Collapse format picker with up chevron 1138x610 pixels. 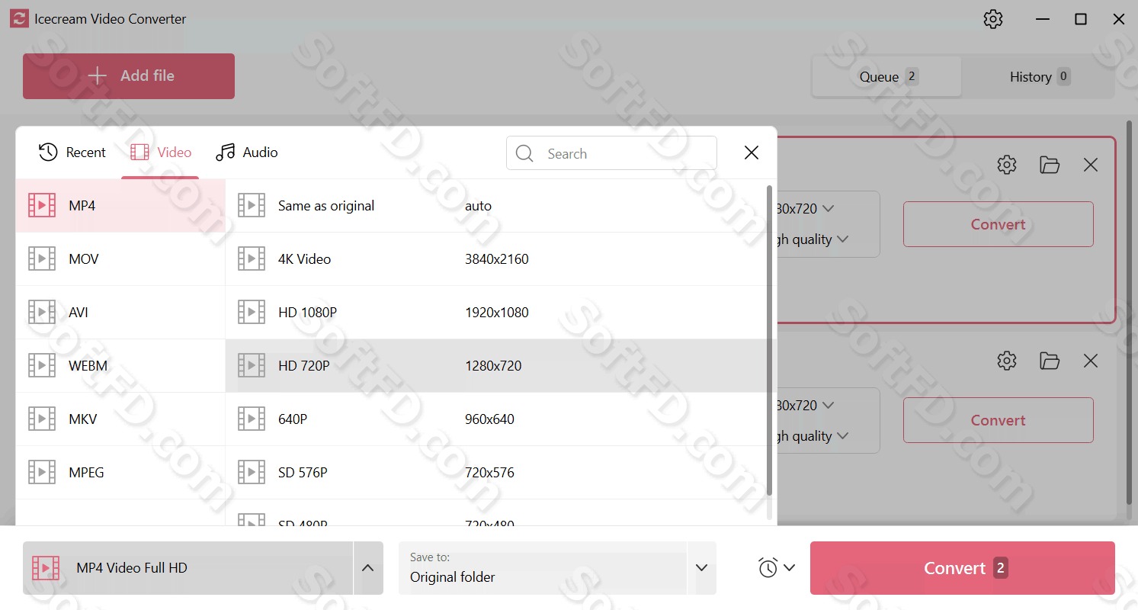(x=367, y=568)
